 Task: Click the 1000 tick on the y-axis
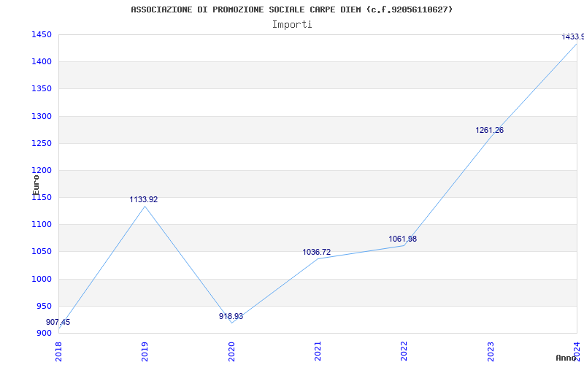42,279
